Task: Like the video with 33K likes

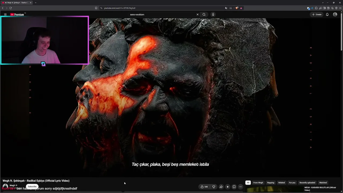Action: coord(204,187)
